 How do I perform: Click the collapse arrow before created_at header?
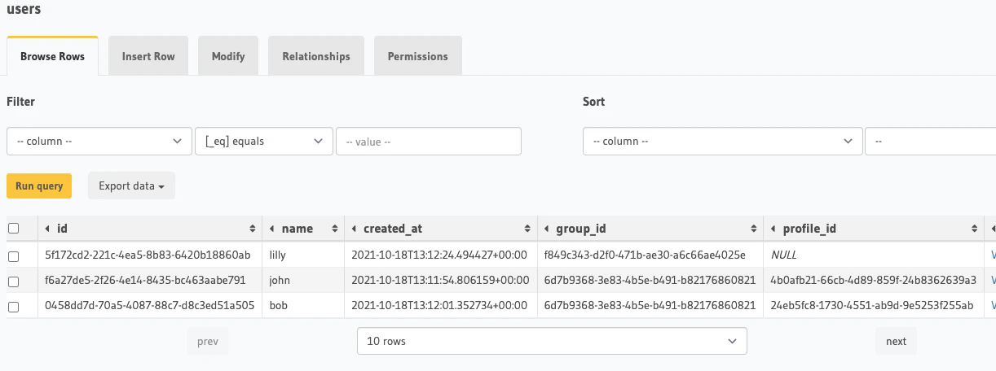pyautogui.click(x=355, y=229)
